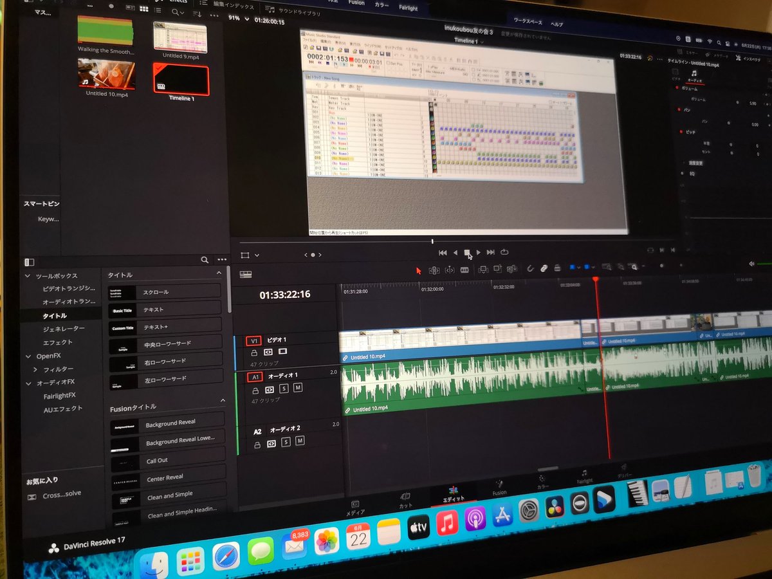Jump to first frame playback button
772x579 pixels.
(x=443, y=253)
